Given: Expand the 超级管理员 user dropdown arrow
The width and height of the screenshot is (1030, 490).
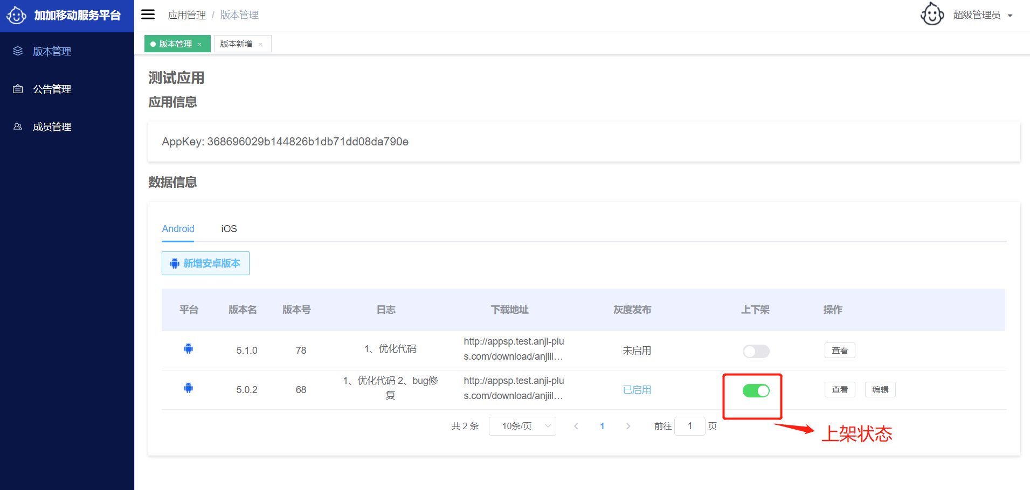Looking at the screenshot, I should 1010,16.
